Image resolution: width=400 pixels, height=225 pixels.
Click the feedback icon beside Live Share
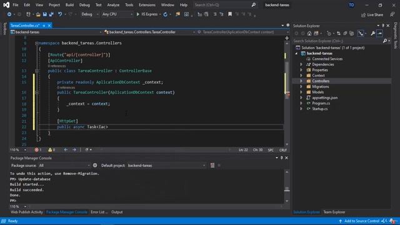392,14
